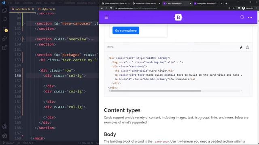This screenshot has height=145, width=259.
Task: Open Accounts icon in activity bar
Action: tap(4, 126)
